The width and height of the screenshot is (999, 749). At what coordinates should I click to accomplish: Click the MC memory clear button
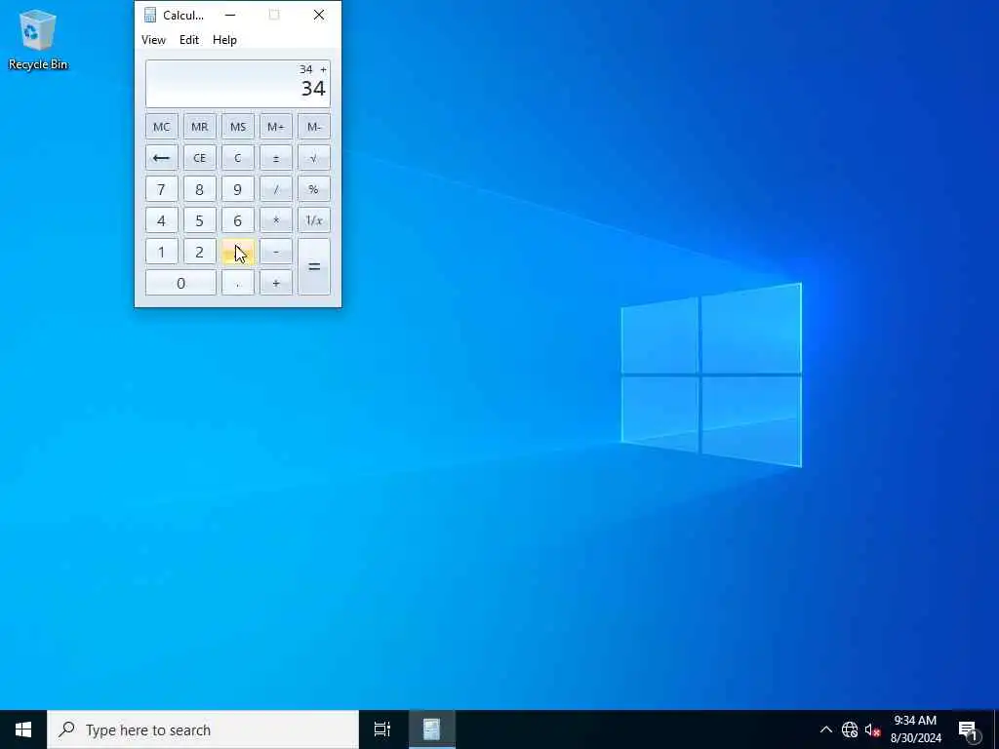[161, 127]
